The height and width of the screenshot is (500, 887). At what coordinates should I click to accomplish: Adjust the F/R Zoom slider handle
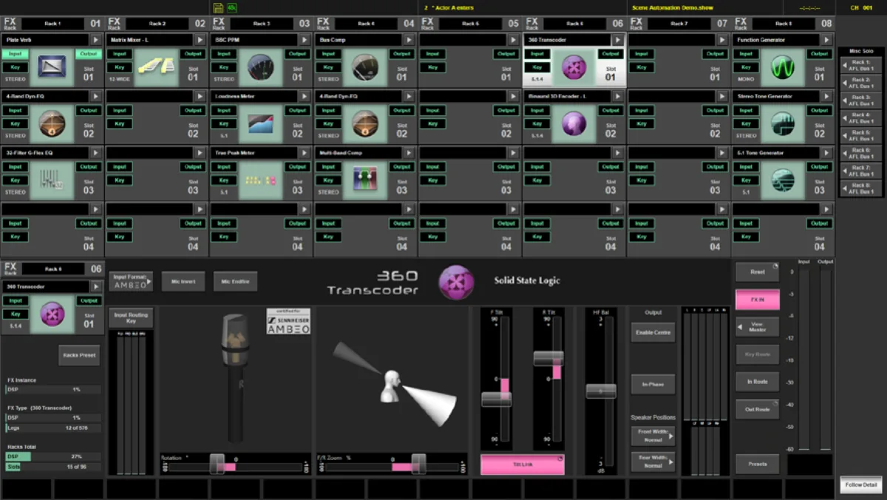pos(418,464)
